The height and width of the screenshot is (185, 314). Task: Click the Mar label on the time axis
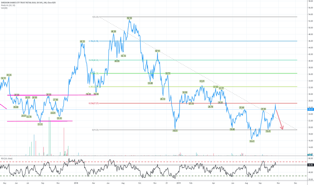[x=94, y=183]
